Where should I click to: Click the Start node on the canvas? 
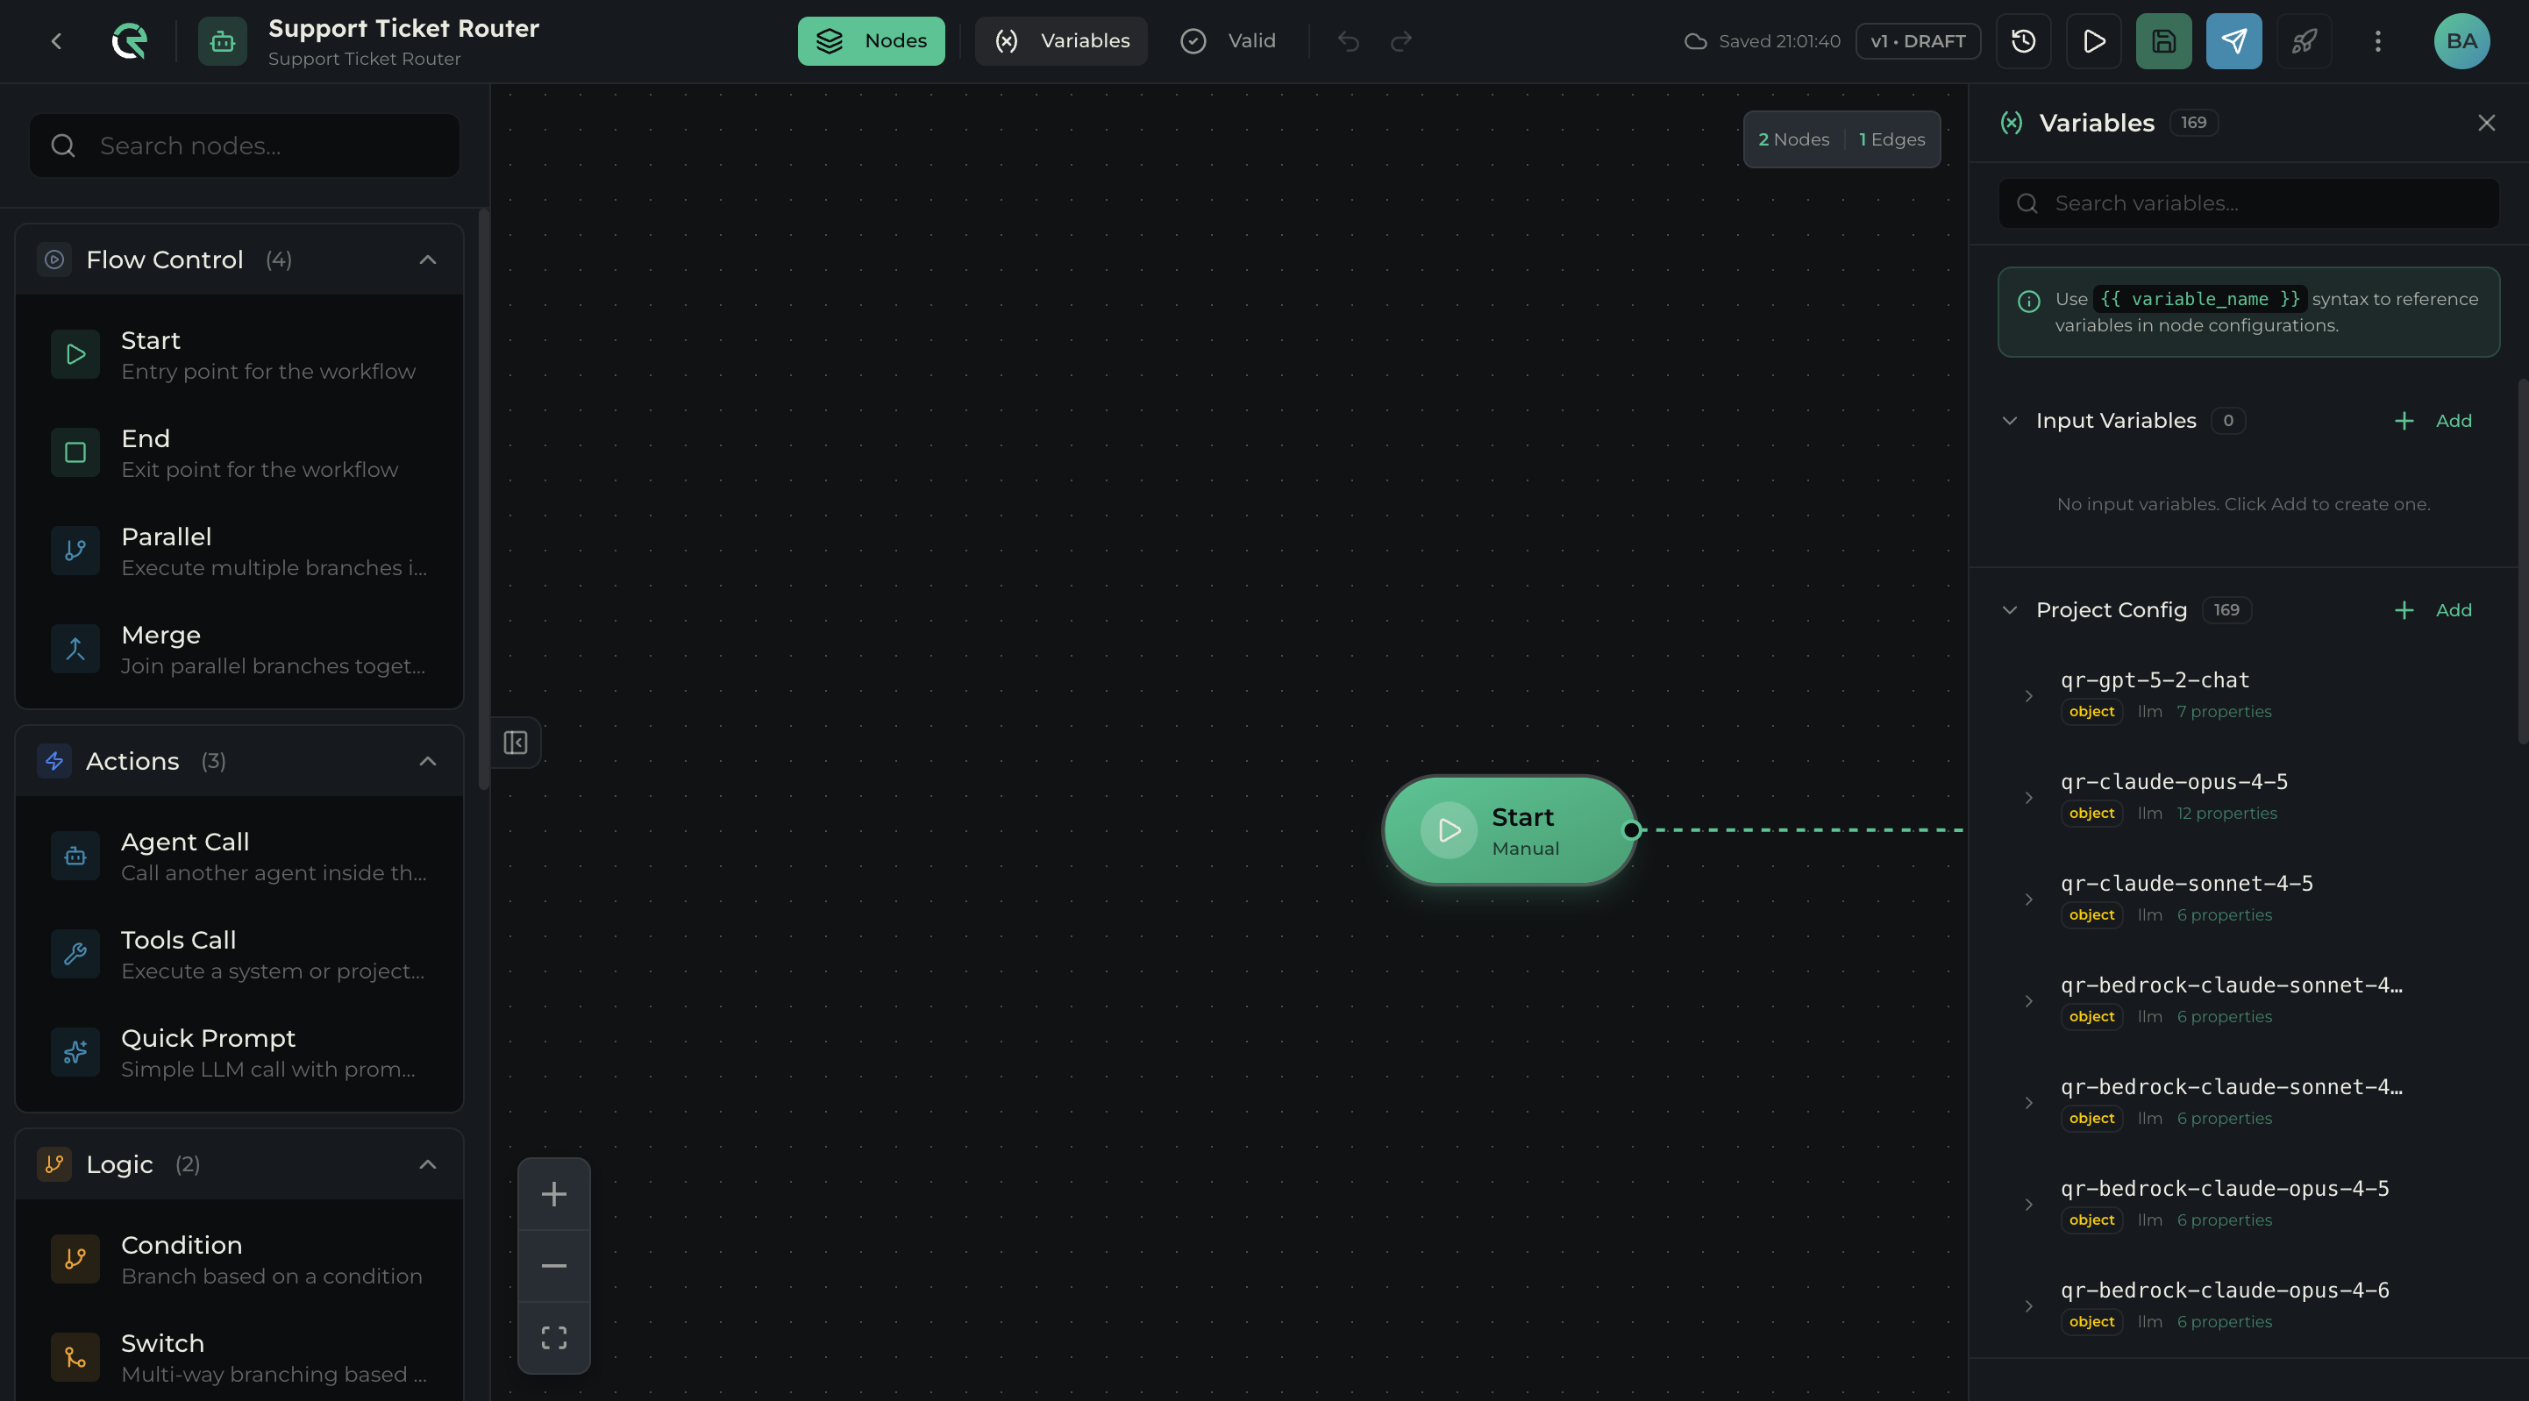pos(1509,830)
